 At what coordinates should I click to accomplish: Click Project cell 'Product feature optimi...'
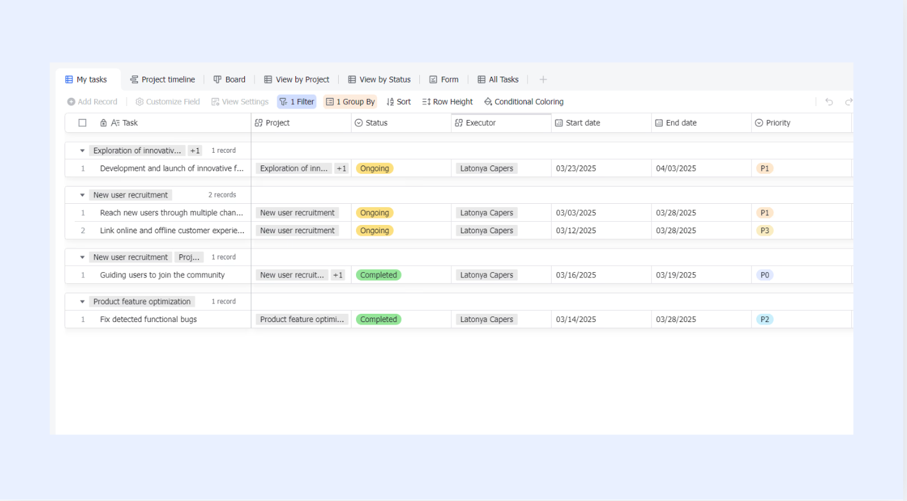(x=302, y=320)
